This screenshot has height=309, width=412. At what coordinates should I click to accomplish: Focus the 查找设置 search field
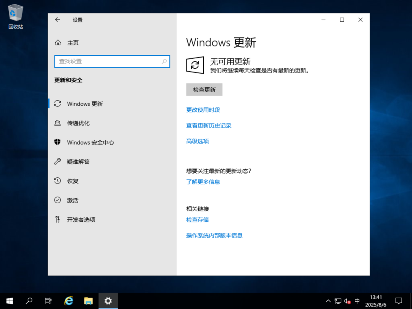pos(112,61)
